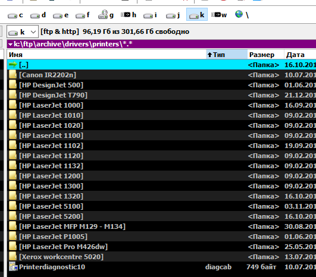Click green arrow icon of parent folder
This screenshot has height=277, width=316.
click(13, 65)
